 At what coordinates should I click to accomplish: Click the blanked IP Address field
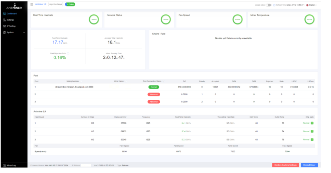[x=86, y=165]
